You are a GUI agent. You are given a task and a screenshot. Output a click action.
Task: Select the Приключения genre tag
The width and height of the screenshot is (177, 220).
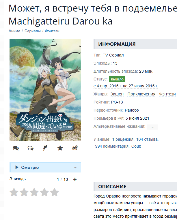(141, 94)
